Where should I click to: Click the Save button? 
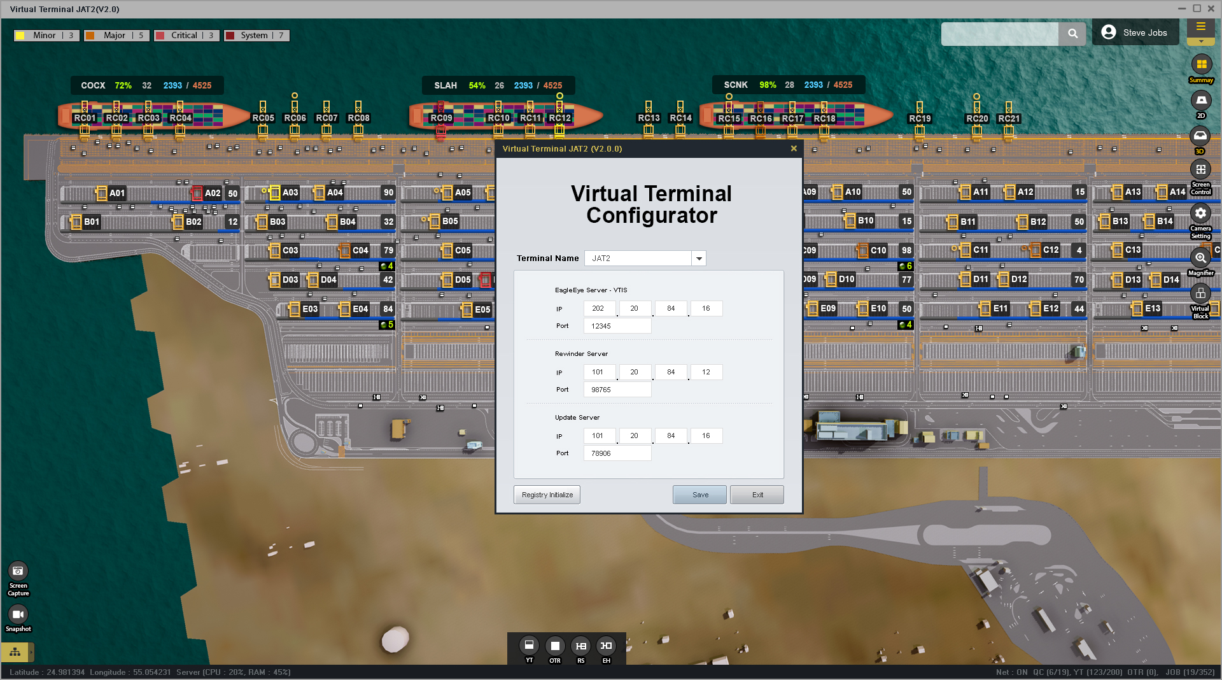tap(699, 495)
